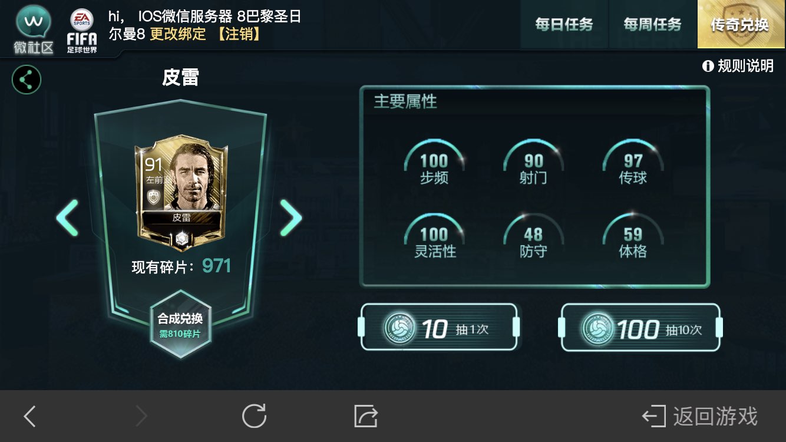Tap the browser back arrow icon
786x442 pixels.
(29, 417)
